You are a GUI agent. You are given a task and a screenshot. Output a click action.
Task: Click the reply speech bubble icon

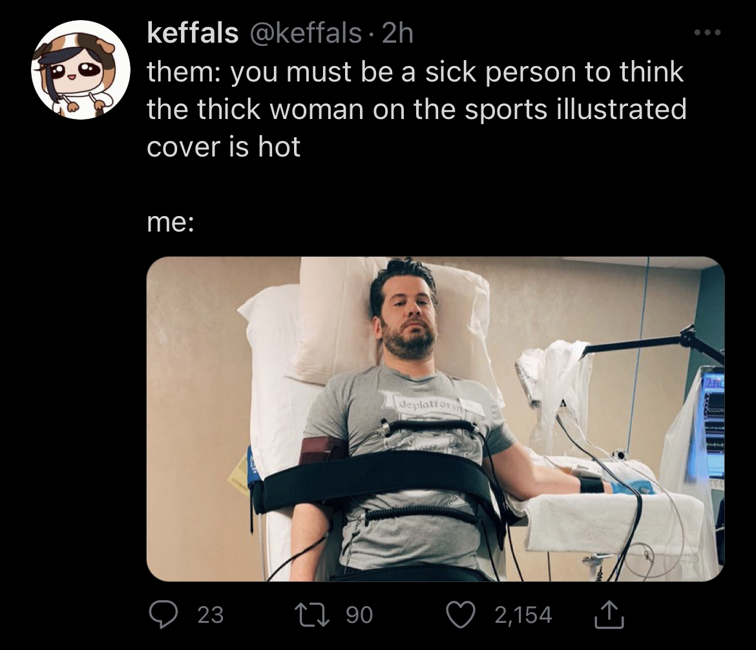click(x=163, y=614)
